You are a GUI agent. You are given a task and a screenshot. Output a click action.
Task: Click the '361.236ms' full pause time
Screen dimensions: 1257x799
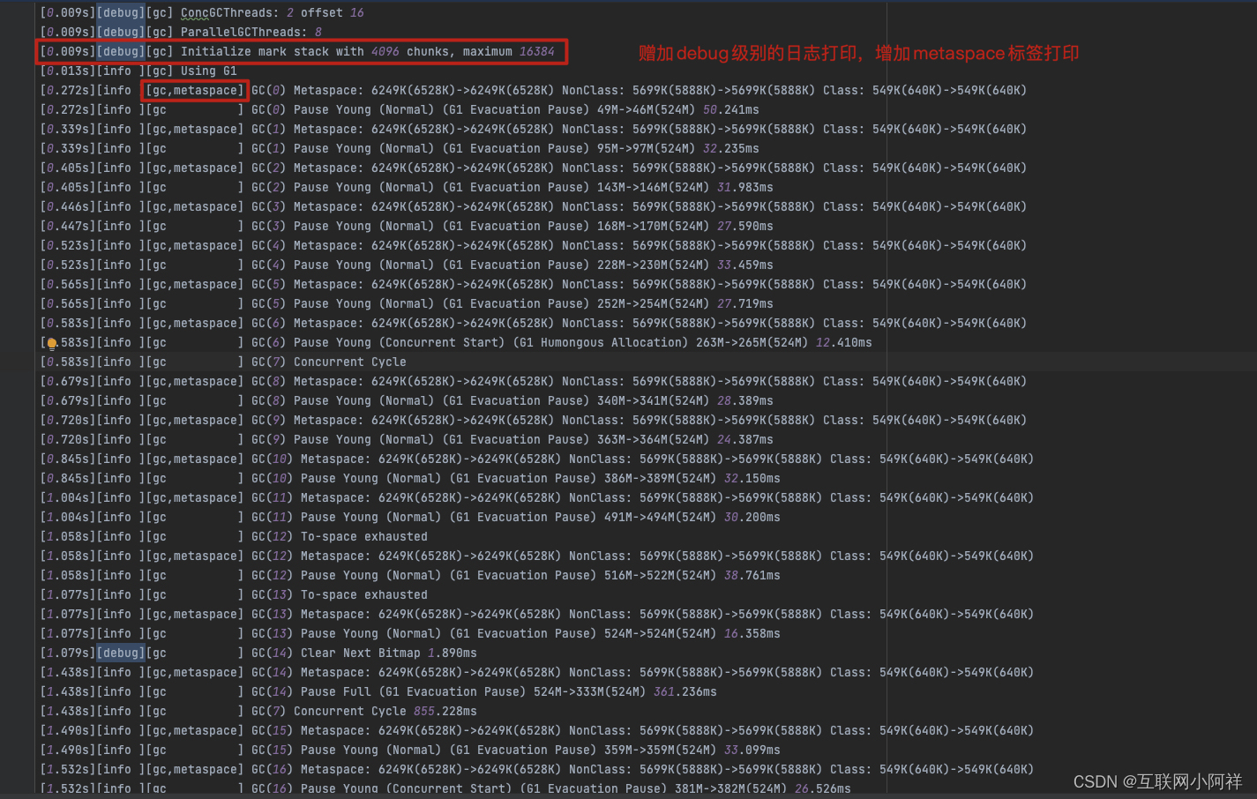(x=685, y=691)
